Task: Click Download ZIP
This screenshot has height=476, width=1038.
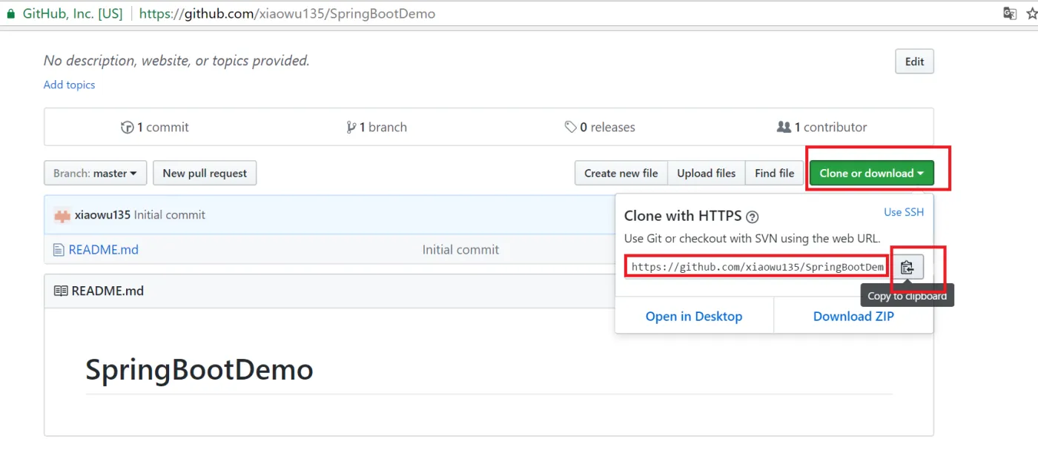Action: 853,317
